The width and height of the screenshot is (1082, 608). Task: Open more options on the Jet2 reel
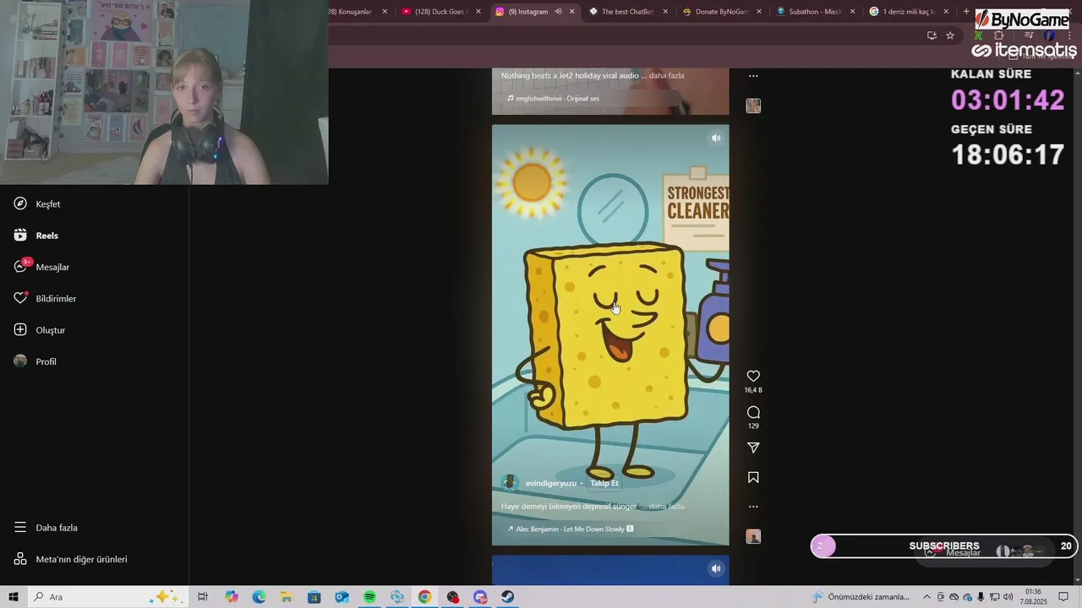coord(753,76)
